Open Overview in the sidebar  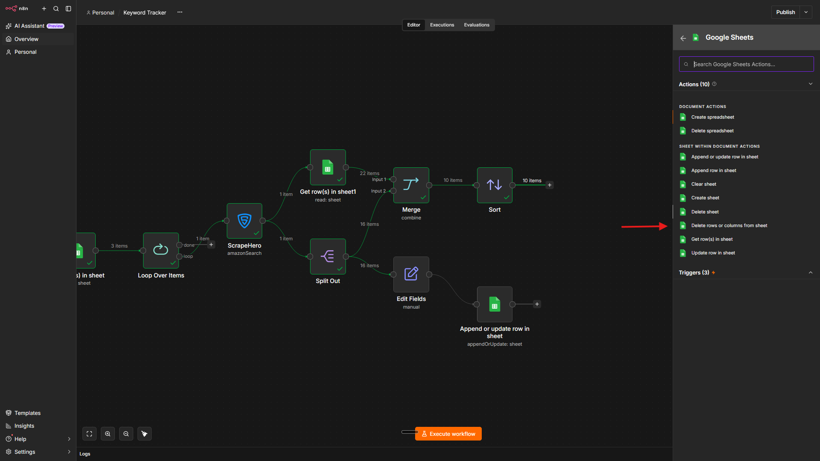point(38,39)
